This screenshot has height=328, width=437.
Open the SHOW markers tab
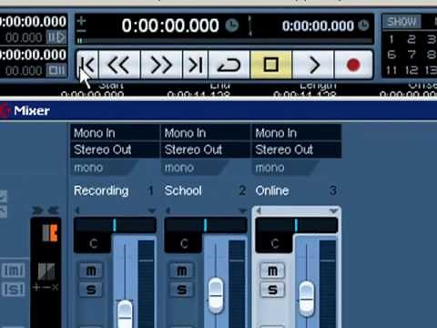click(x=401, y=22)
